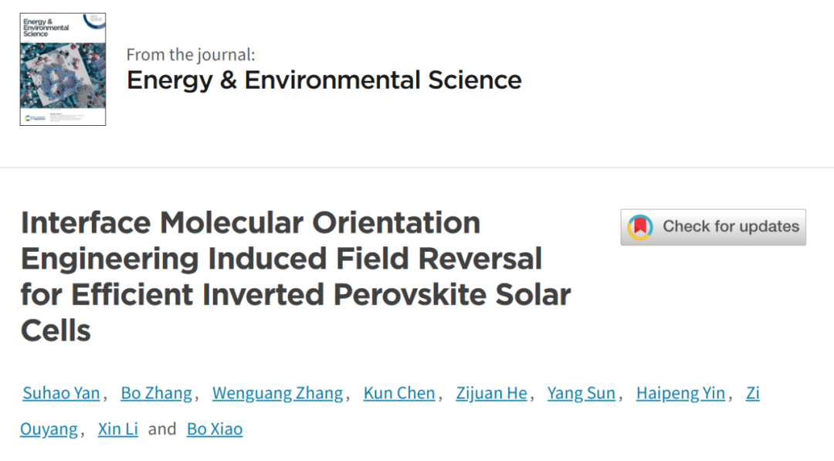The height and width of the screenshot is (461, 834).
Task: Click the Crossmark bookmark icon
Action: pos(640,227)
